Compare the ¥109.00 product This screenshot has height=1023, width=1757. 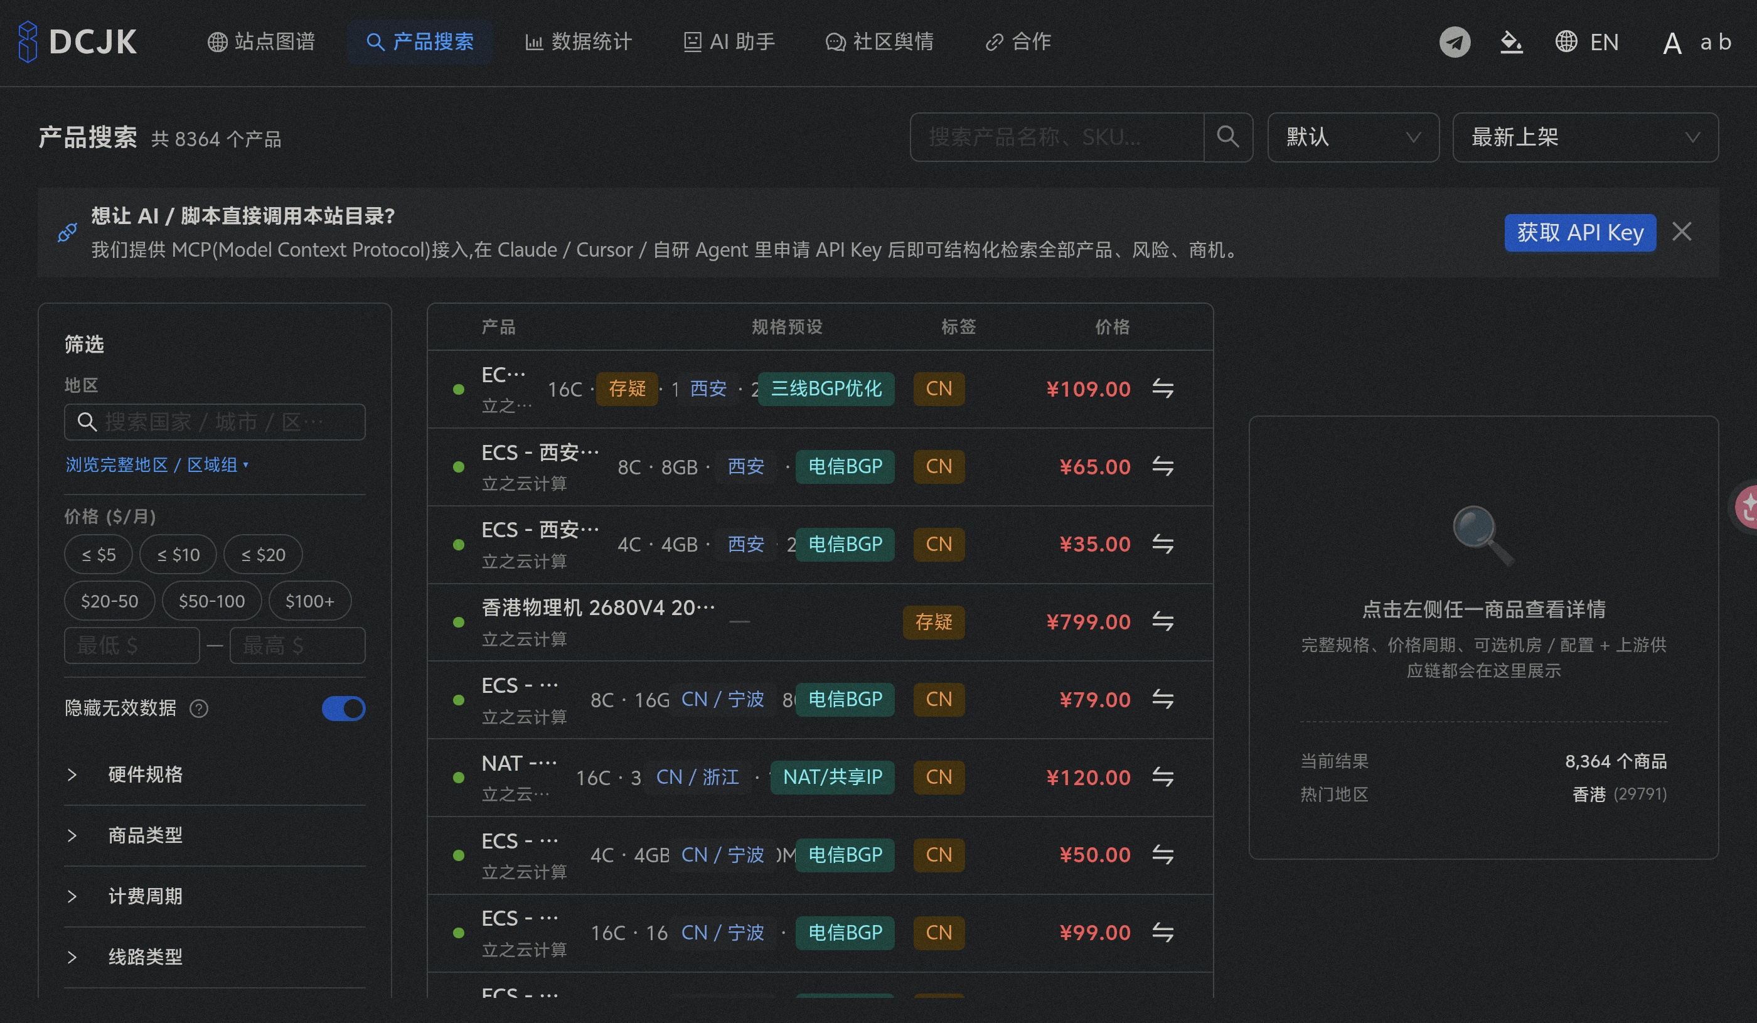click(x=1162, y=388)
